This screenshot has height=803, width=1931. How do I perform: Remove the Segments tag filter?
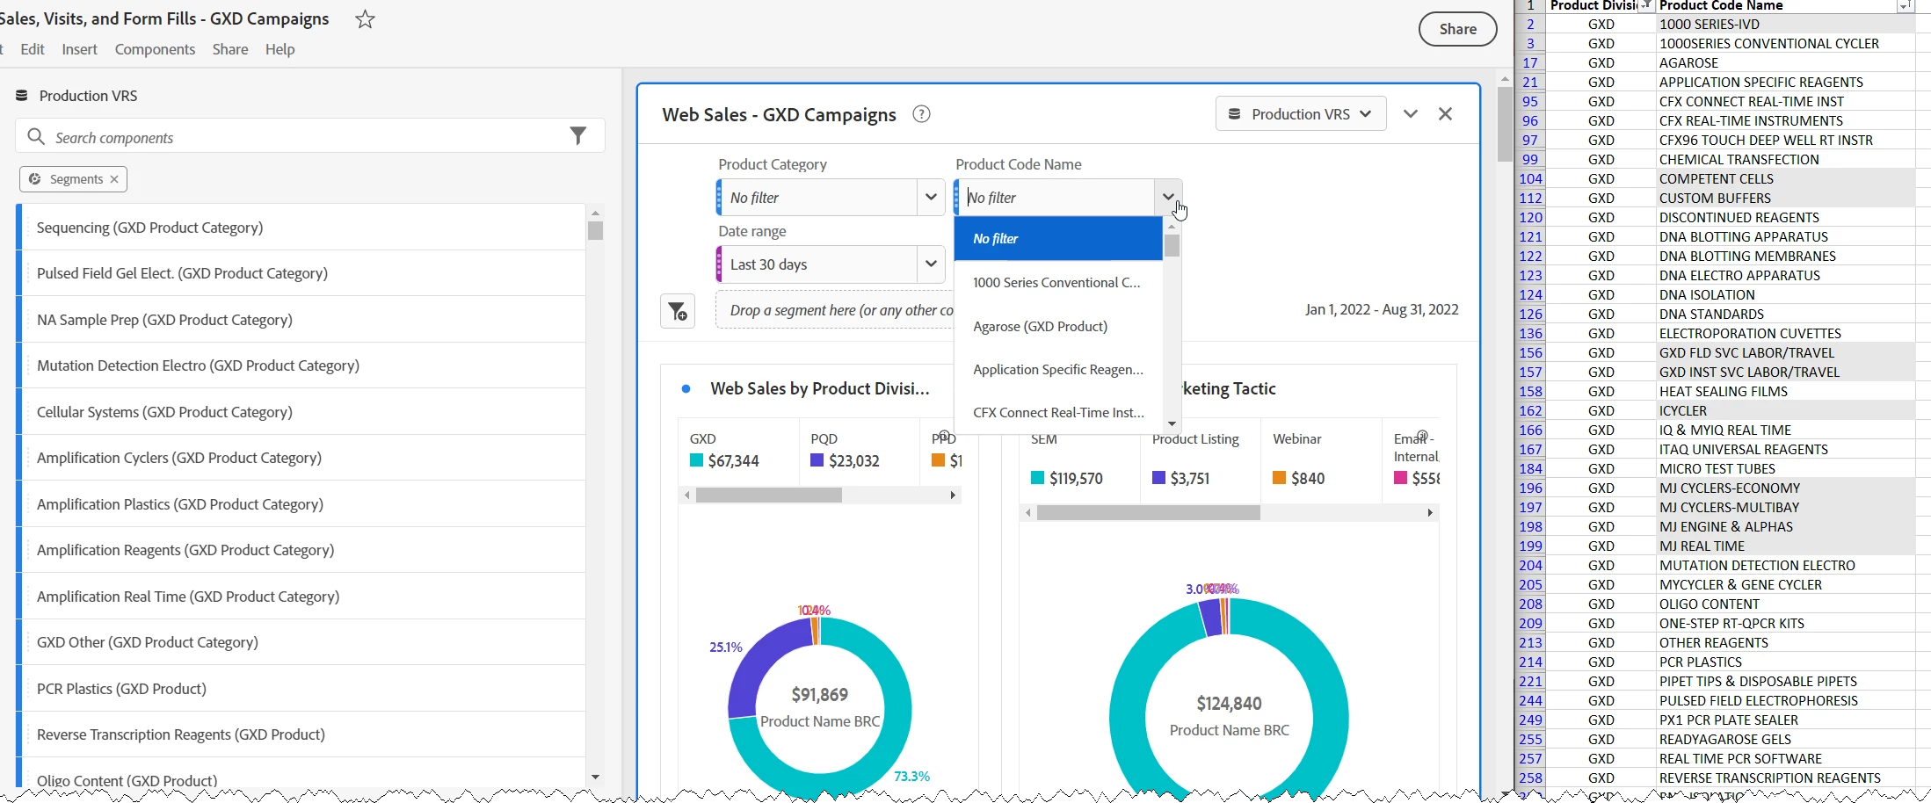tap(114, 179)
